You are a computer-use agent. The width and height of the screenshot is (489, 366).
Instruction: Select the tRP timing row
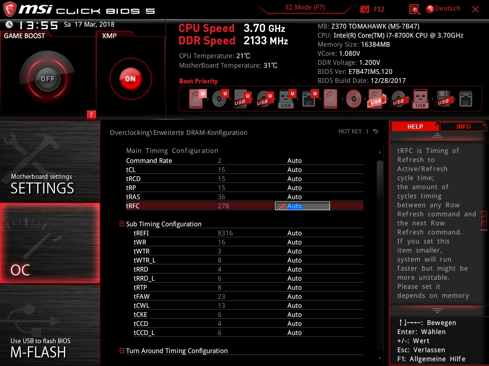[244, 188]
